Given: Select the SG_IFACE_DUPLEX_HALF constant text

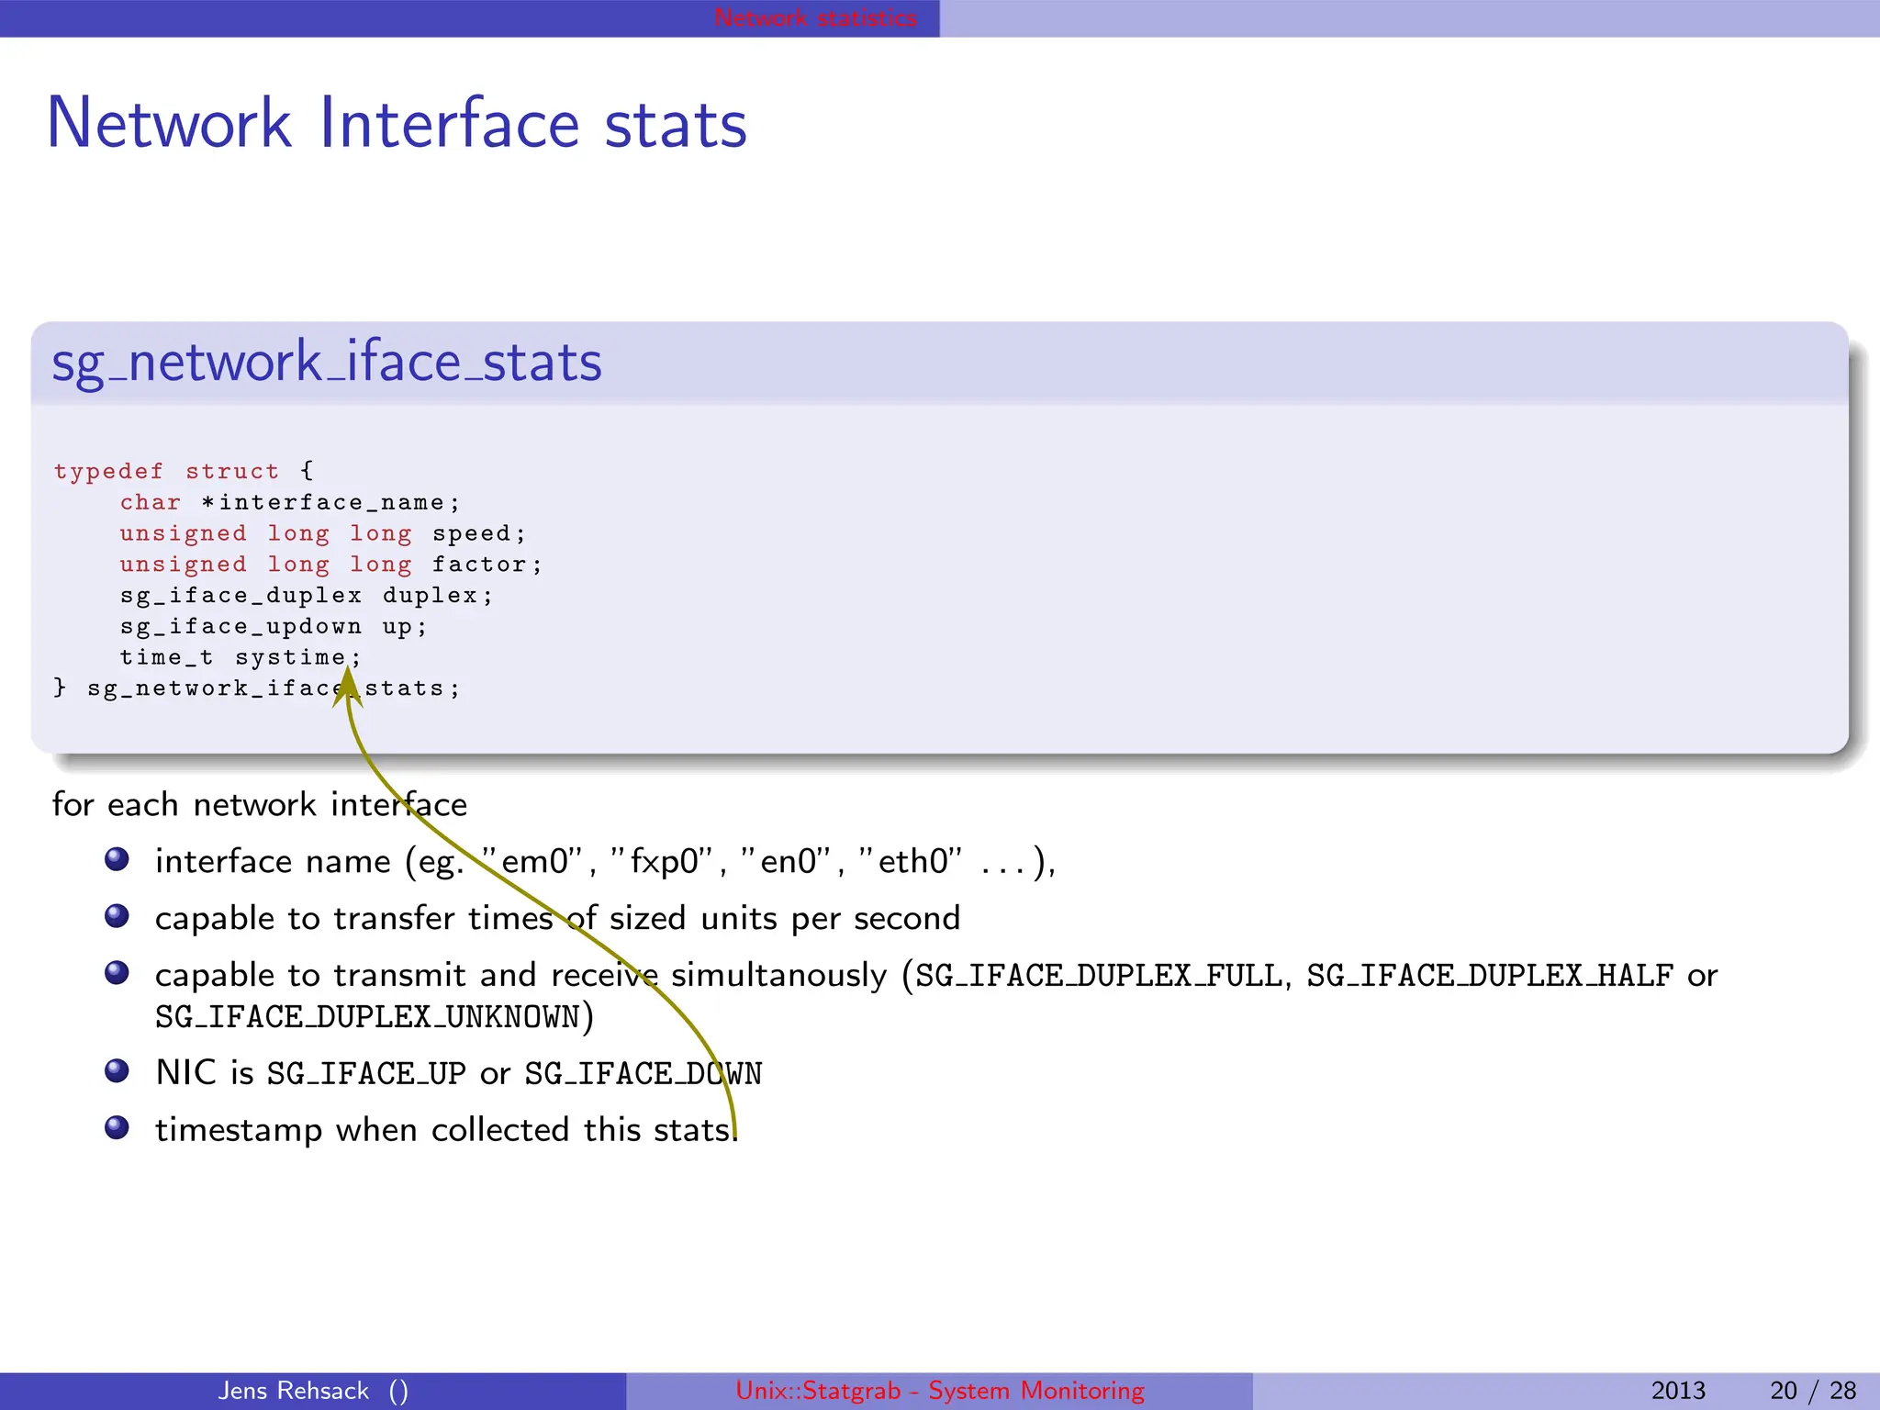Looking at the screenshot, I should click(x=1489, y=975).
